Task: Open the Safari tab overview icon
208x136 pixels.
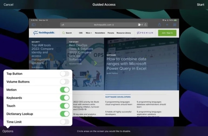Action: [x=175, y=25]
